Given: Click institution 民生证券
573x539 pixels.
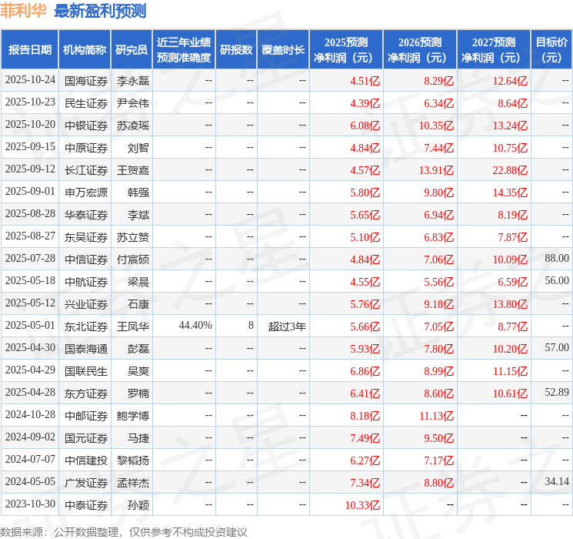Looking at the screenshot, I should tap(86, 103).
